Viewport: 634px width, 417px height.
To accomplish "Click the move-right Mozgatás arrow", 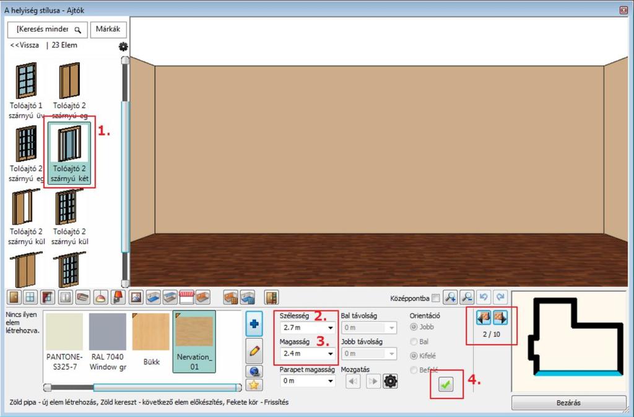I will click(373, 381).
